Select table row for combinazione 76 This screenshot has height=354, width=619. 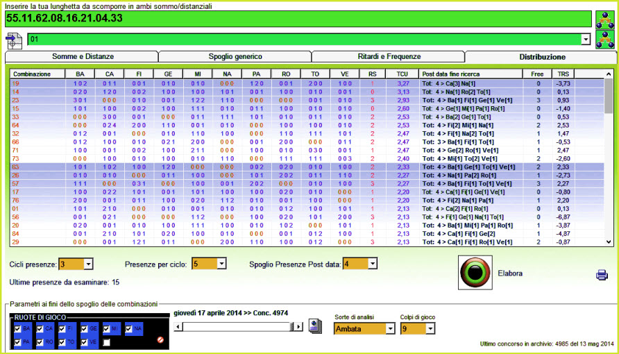coord(307,201)
